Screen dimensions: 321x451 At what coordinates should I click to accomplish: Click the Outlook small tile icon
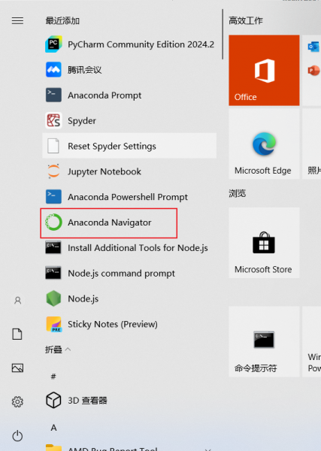(313, 47)
